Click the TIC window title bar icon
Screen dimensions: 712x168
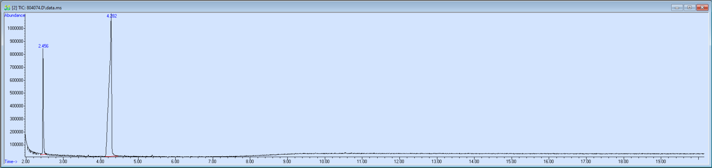coord(7,8)
